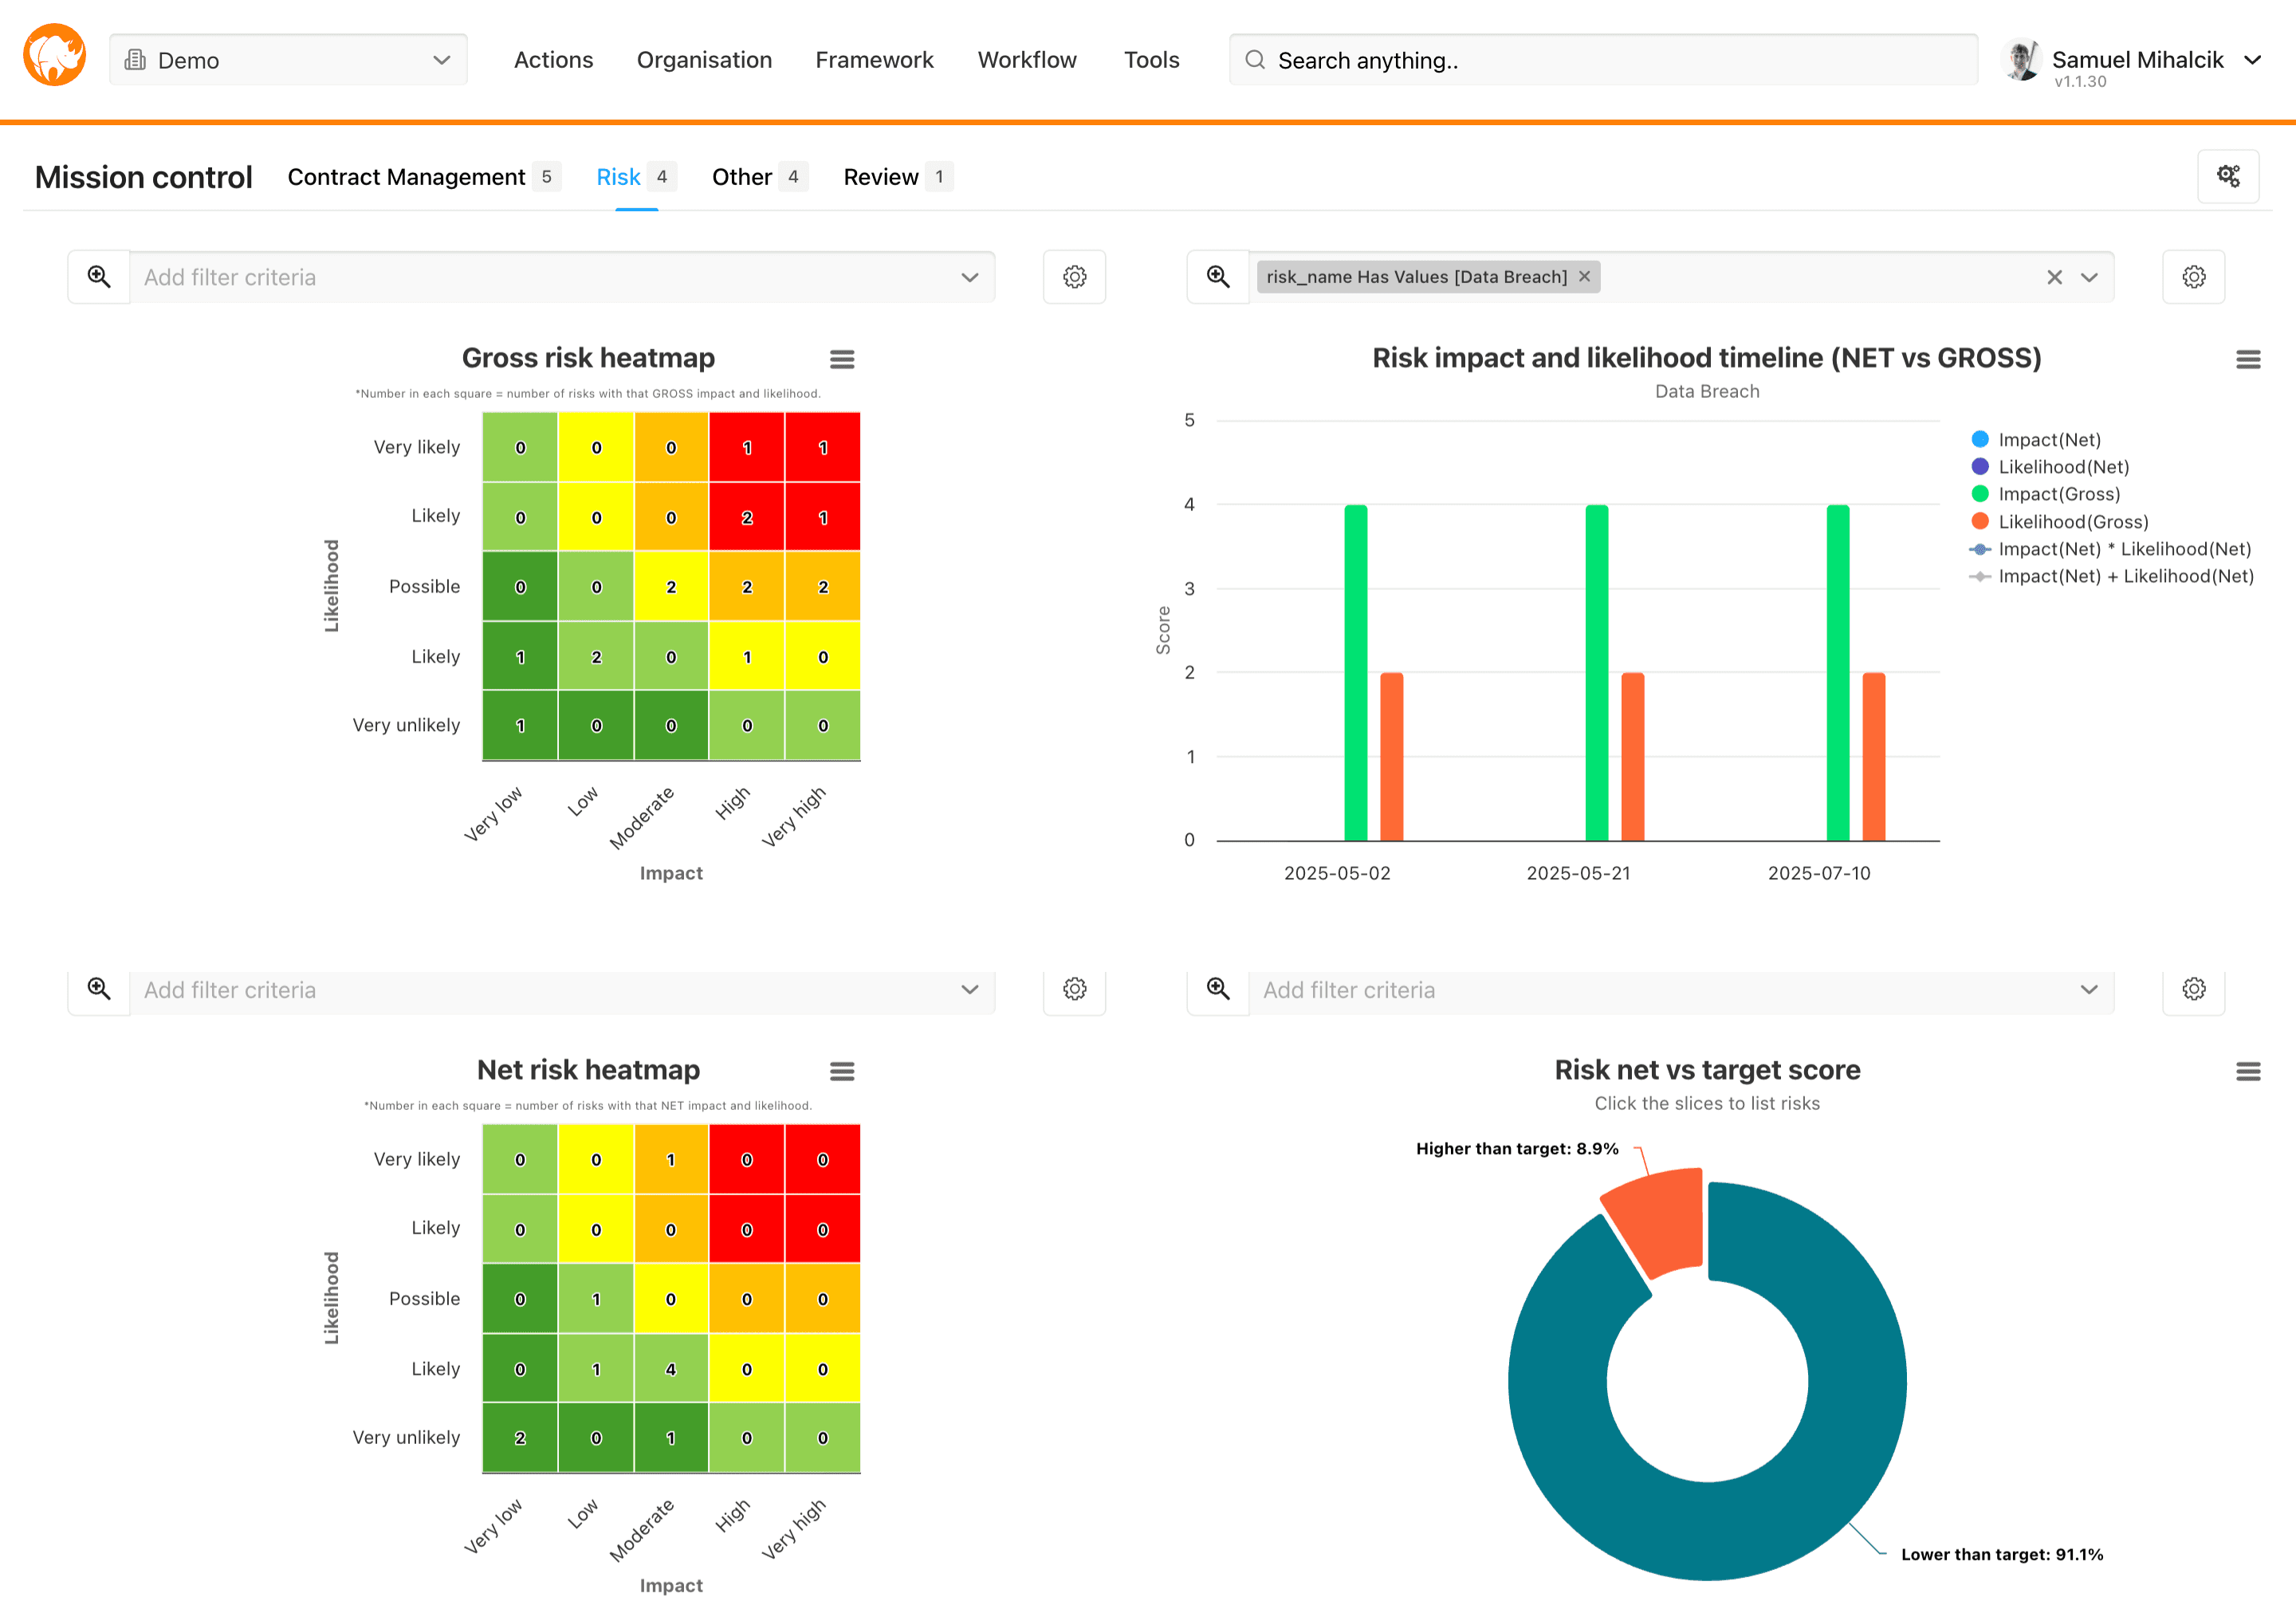This screenshot has height=1609, width=2296.
Task: Open Mission control dashboard settings icon
Action: click(x=2229, y=176)
